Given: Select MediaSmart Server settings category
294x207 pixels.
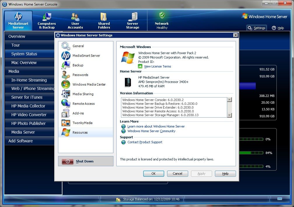Looking at the screenshot, I should tap(86, 56).
